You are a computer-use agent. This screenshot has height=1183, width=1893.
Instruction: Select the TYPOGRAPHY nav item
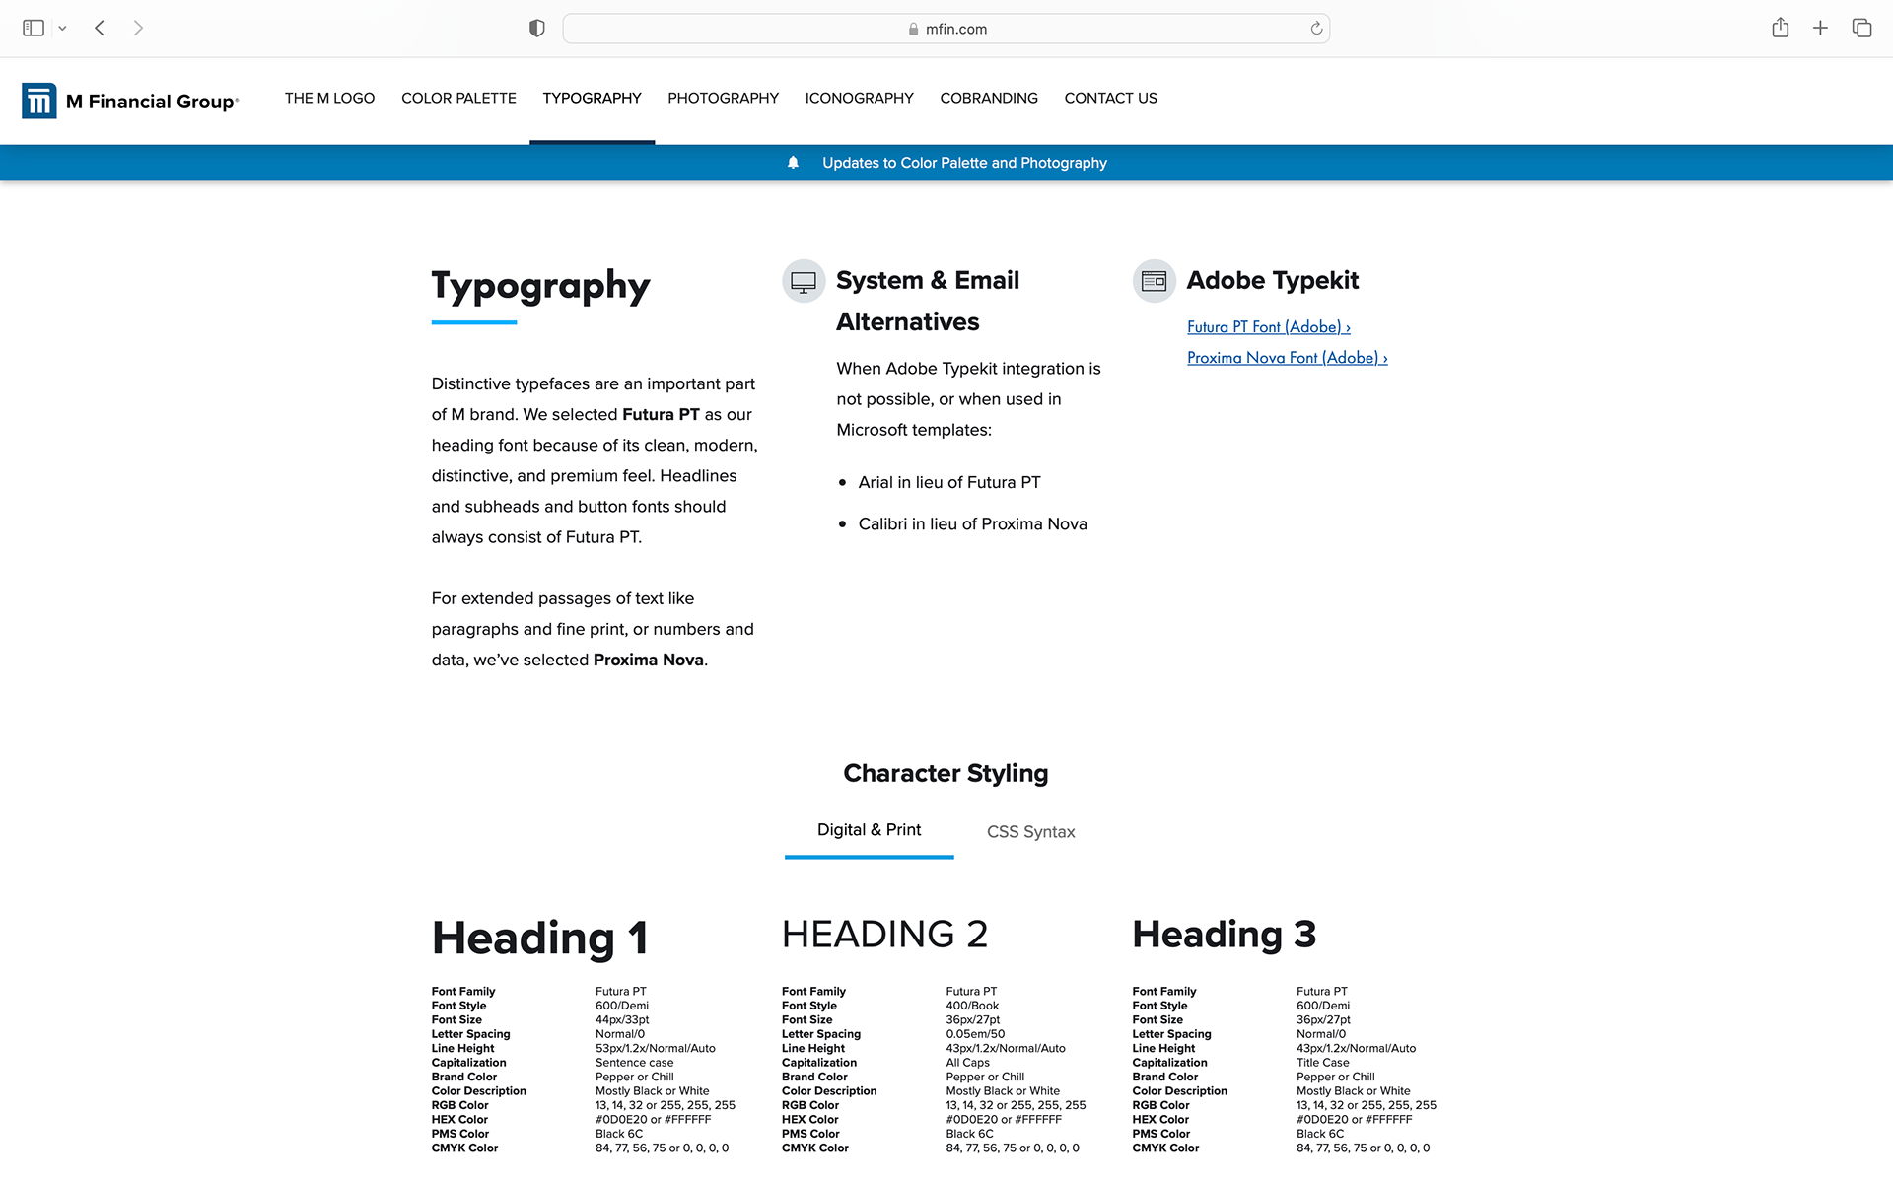[x=592, y=98]
